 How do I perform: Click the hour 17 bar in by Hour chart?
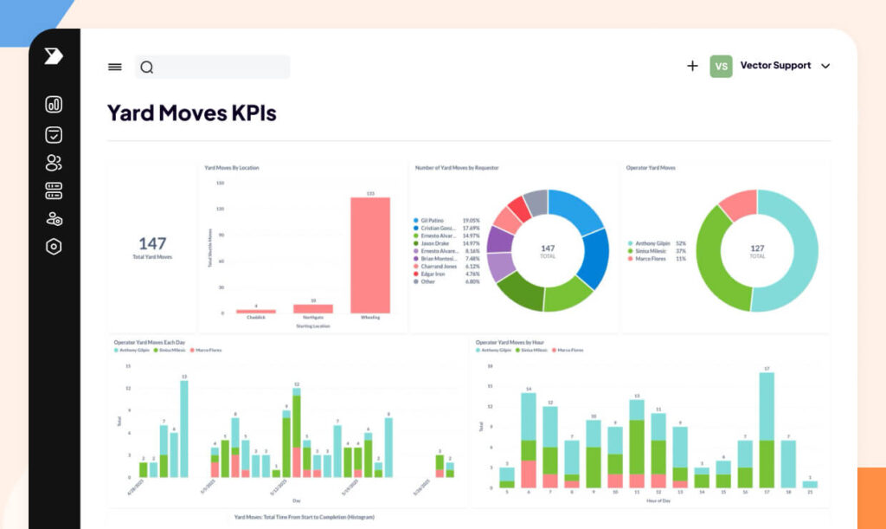tap(767, 430)
